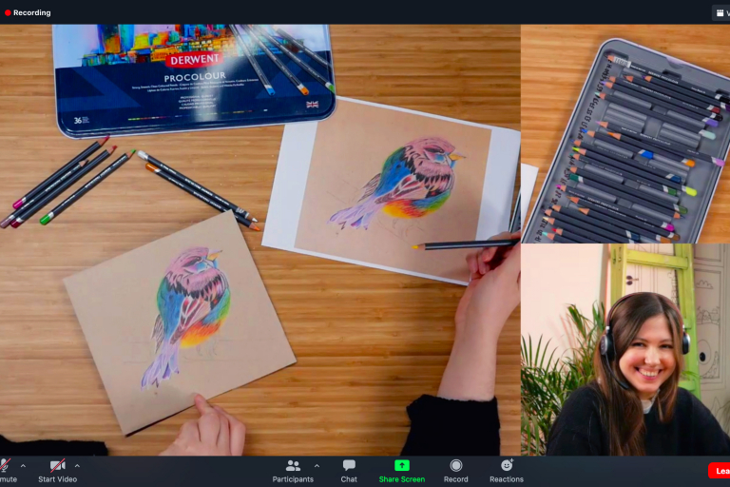The width and height of the screenshot is (730, 487).
Task: Click the Derwent Procolour tin lid
Action: pos(193,74)
